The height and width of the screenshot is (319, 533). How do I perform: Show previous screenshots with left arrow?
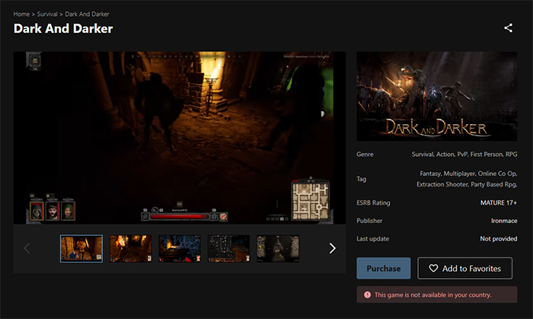[27, 248]
